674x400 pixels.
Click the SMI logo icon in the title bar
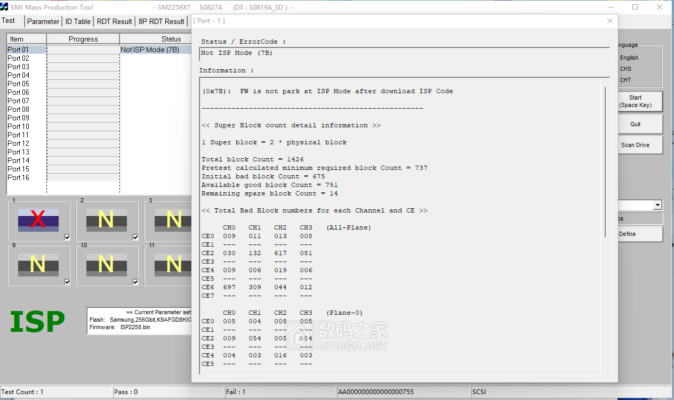5,7
